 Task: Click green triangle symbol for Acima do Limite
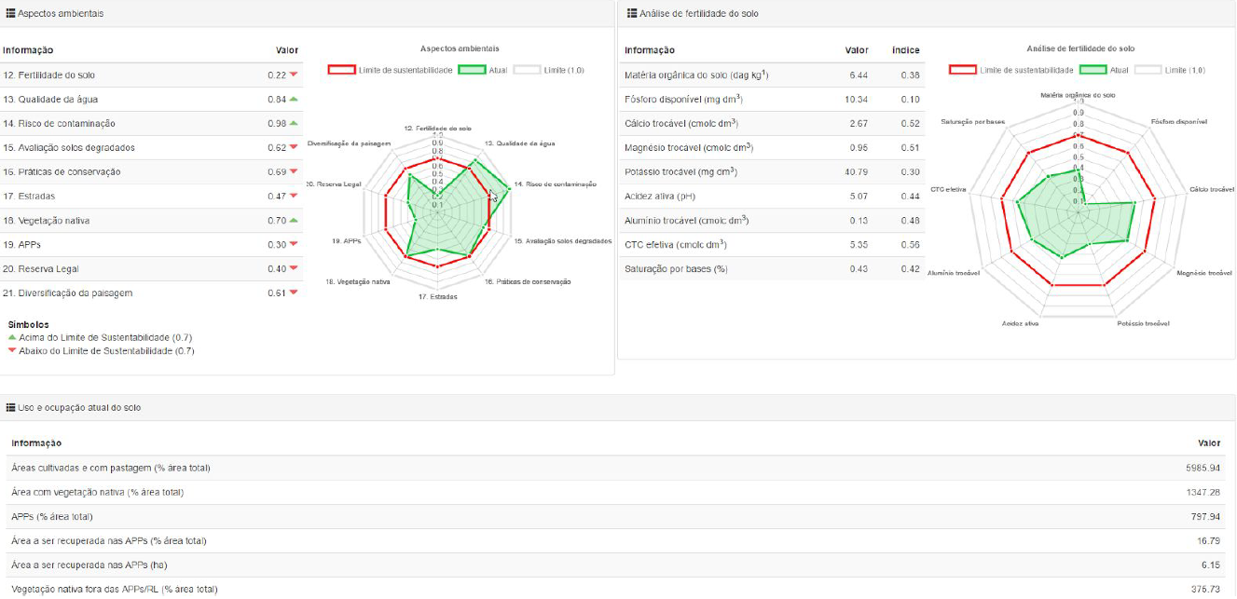coord(11,337)
